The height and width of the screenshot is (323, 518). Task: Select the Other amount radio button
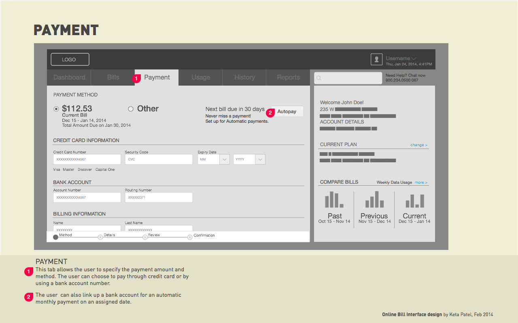point(131,109)
